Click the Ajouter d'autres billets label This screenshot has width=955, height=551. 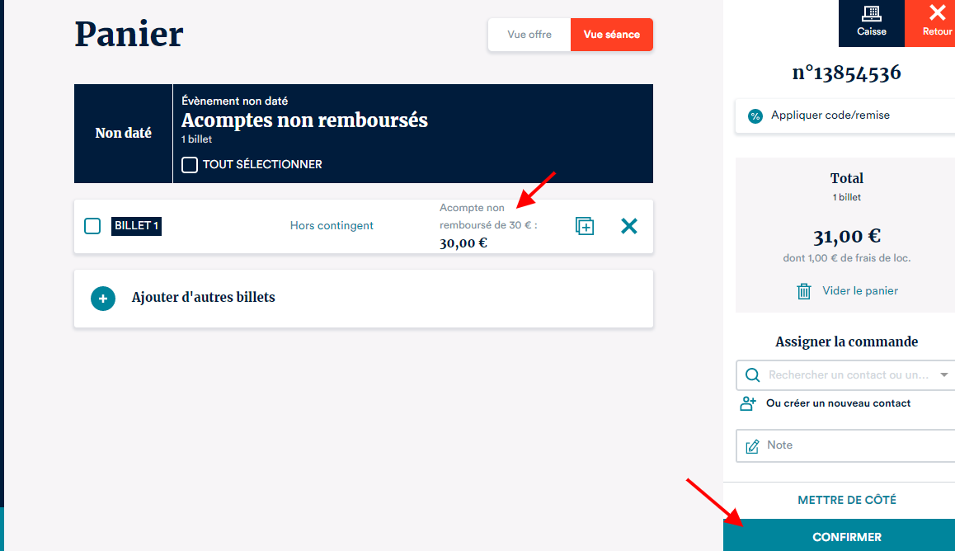(203, 297)
